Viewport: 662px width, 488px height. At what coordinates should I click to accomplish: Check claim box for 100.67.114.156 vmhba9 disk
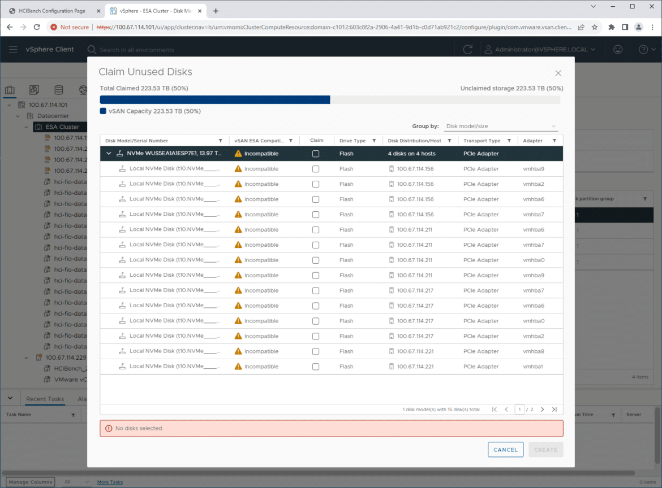315,169
